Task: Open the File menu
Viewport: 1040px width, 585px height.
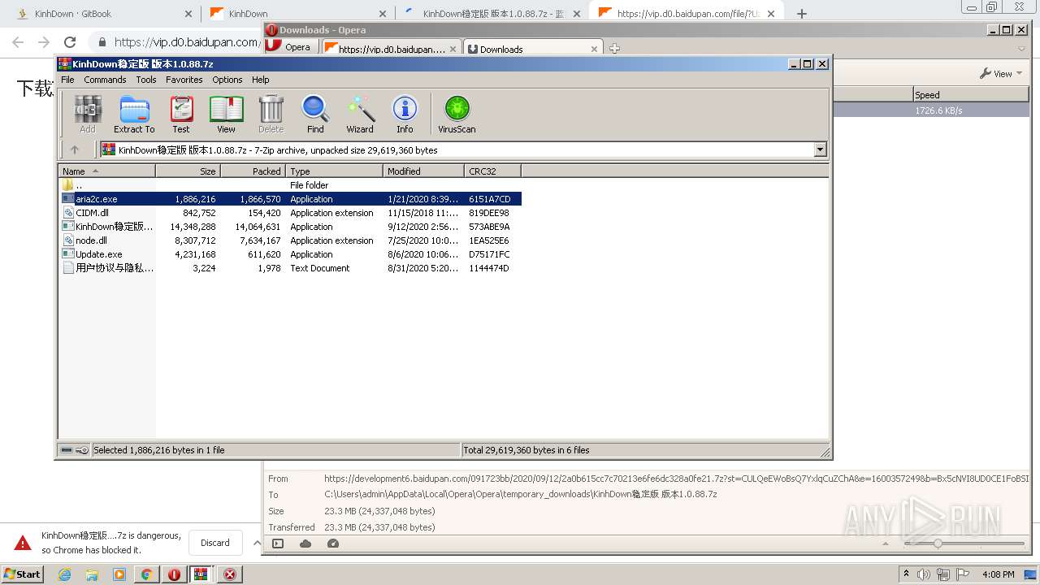Action: 67,80
